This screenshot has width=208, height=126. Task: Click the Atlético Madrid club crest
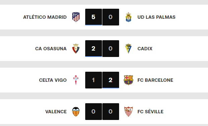76,17
